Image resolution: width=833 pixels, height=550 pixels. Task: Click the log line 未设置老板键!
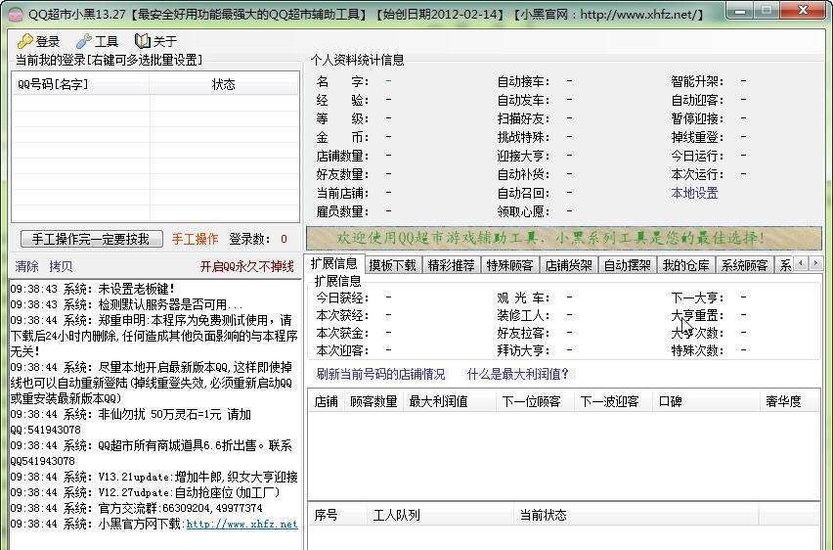(x=93, y=289)
